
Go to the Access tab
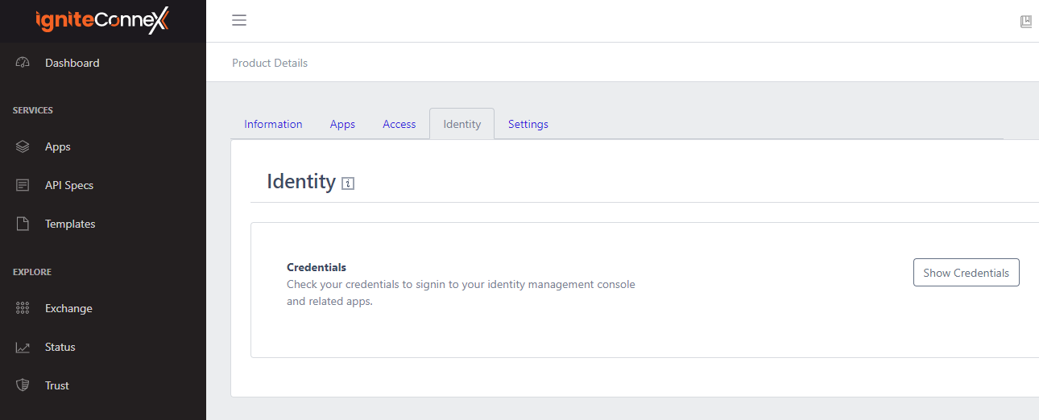[x=399, y=125]
